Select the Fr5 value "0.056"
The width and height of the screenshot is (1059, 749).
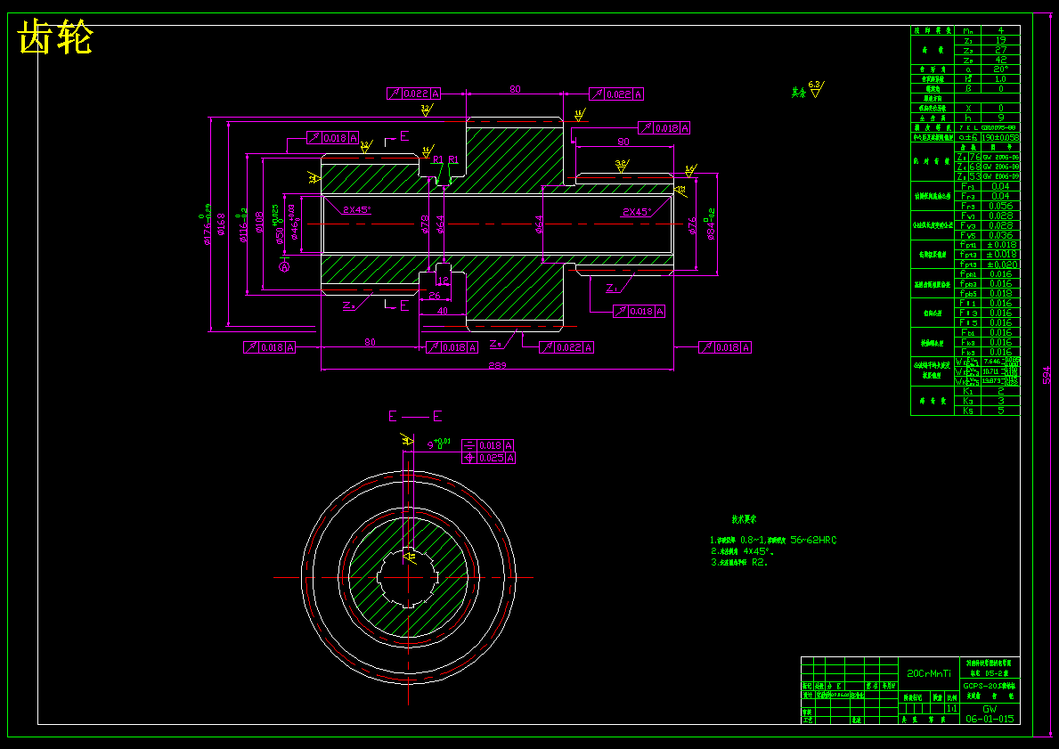[x=1000, y=206]
